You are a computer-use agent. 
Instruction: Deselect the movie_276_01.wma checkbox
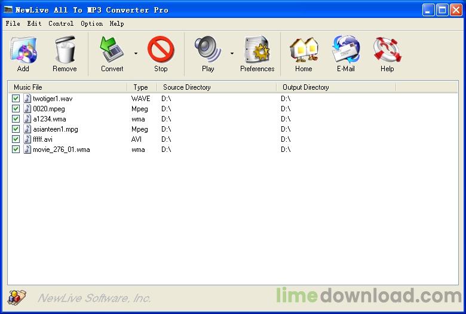pos(16,149)
